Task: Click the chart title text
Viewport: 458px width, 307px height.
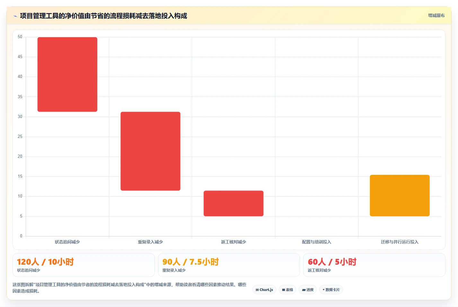Action: click(103, 16)
